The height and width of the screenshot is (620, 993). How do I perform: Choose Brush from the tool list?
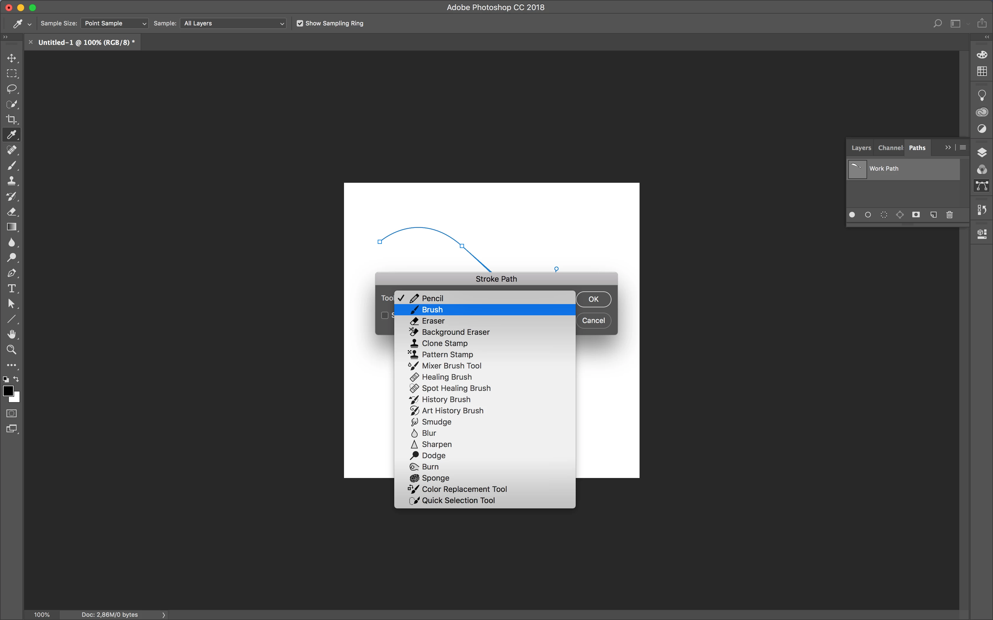click(432, 310)
